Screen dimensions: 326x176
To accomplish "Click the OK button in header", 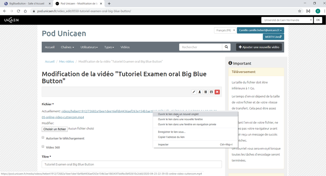I will (318, 20).
